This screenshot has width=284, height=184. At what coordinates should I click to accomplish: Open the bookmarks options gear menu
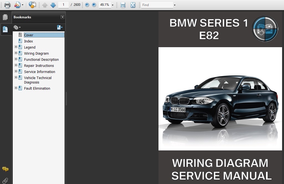(x=17, y=27)
